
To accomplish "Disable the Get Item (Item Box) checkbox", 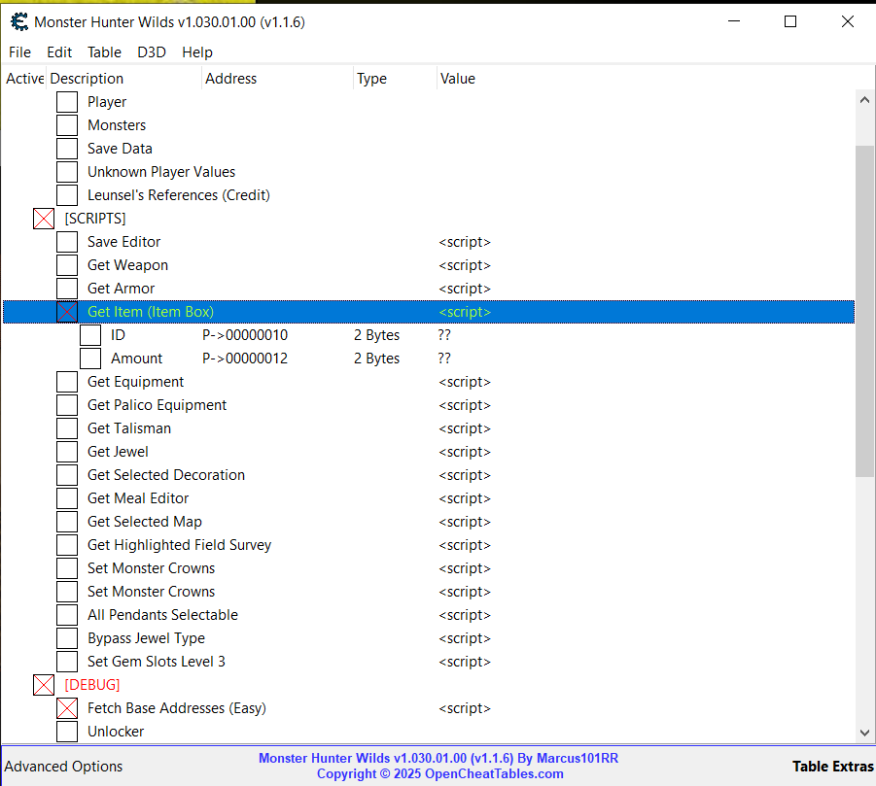I will tap(67, 312).
